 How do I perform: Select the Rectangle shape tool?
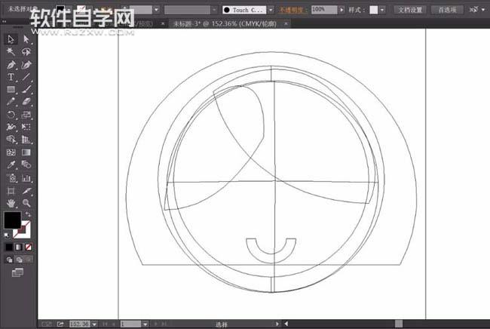pyautogui.click(x=11, y=90)
